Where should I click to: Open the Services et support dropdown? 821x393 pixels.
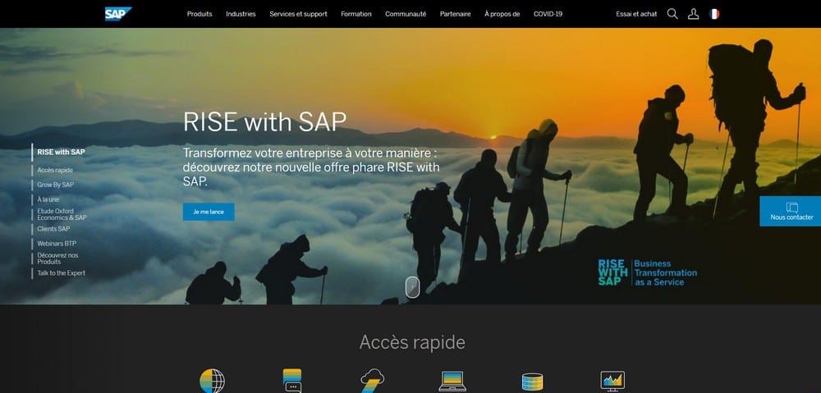pyautogui.click(x=298, y=14)
